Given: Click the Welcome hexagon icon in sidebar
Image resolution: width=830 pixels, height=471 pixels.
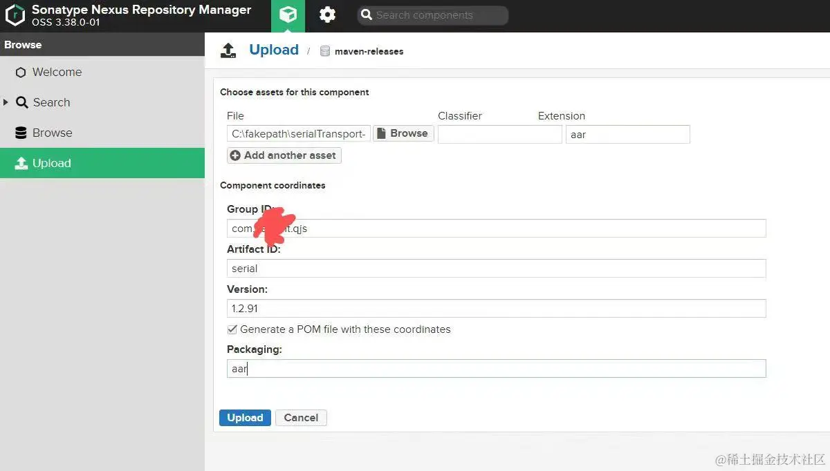Looking at the screenshot, I should pyautogui.click(x=21, y=73).
